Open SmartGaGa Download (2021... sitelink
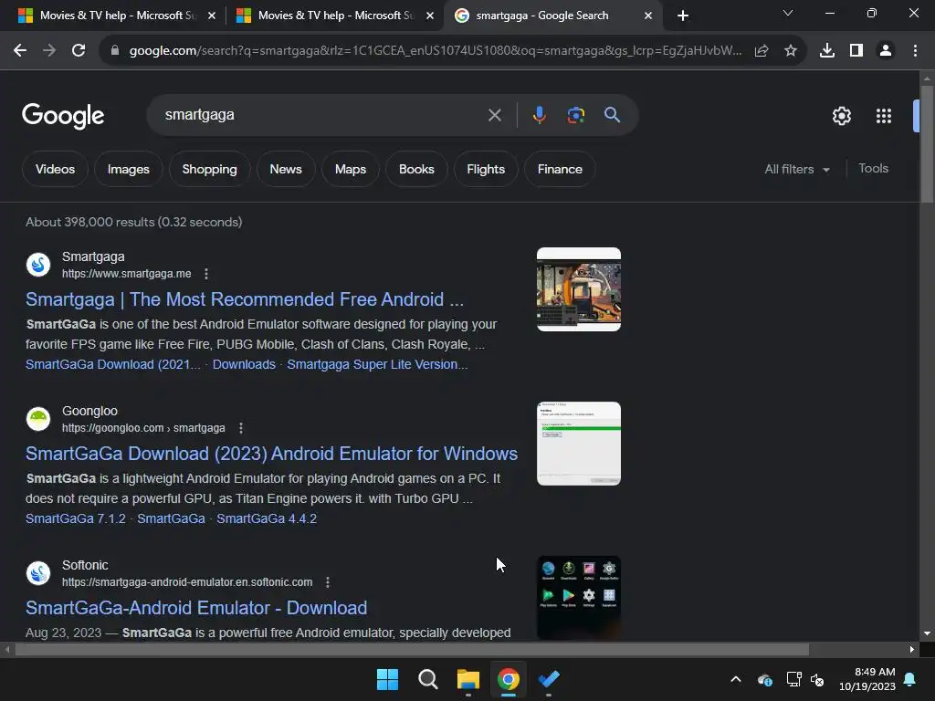 coord(113,364)
